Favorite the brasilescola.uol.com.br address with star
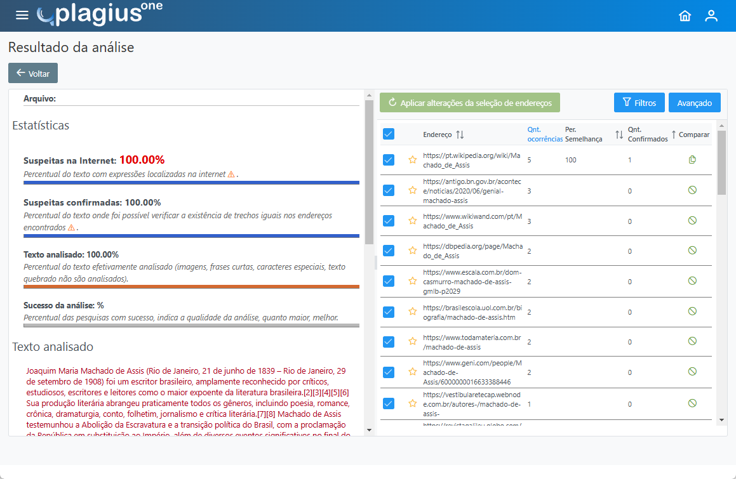Screen dimensions: 736x479 (x=413, y=312)
